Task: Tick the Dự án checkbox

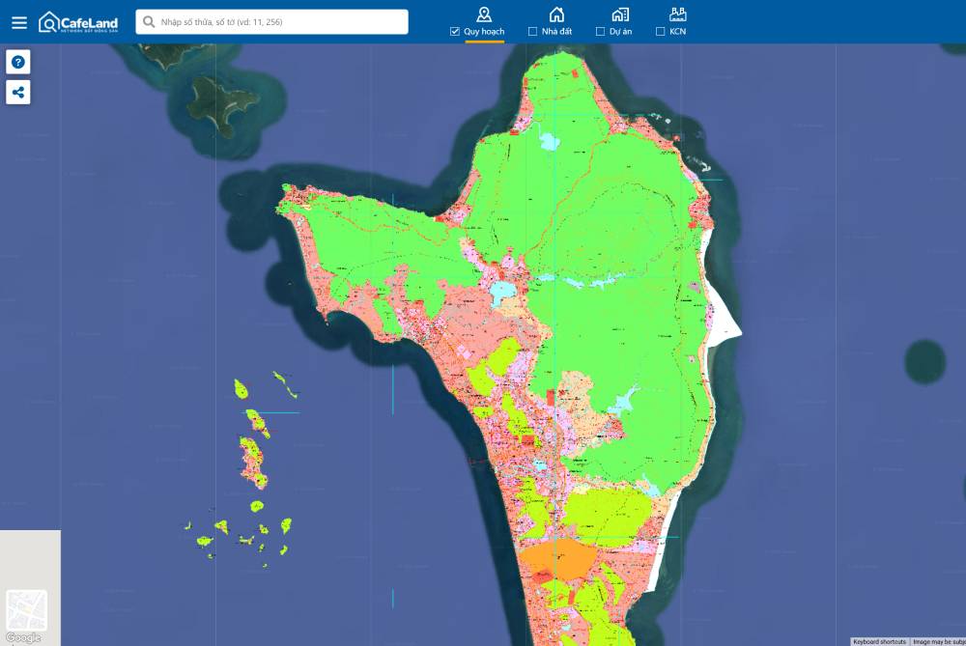Action: 600,32
